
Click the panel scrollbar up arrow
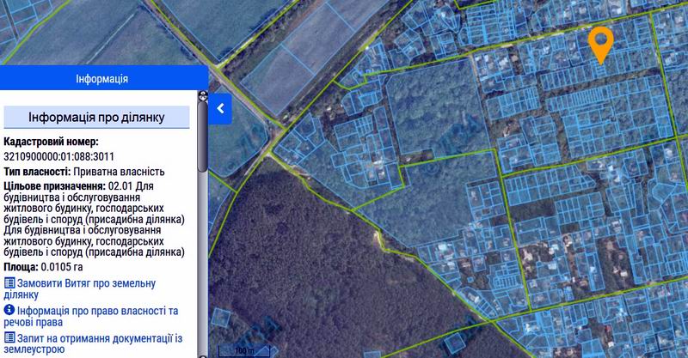point(204,94)
